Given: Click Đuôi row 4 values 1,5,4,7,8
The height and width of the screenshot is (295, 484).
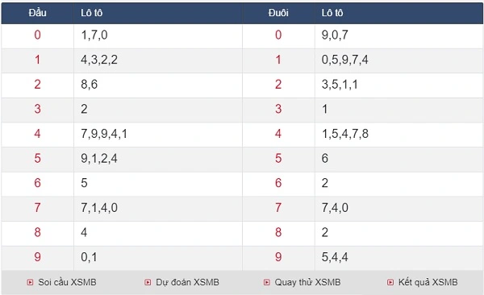Looking at the screenshot, I should [344, 134].
